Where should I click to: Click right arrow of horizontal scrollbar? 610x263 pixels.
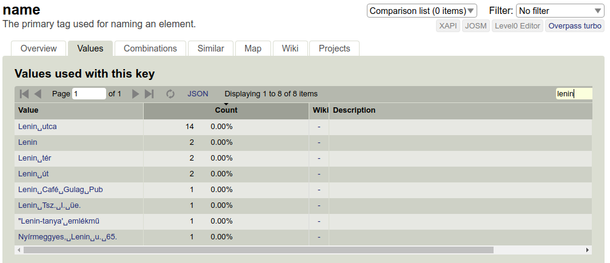click(588, 250)
